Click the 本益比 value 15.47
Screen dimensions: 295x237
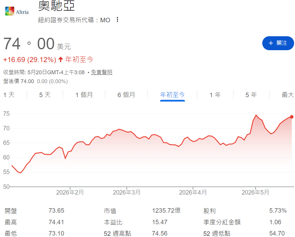point(160,222)
